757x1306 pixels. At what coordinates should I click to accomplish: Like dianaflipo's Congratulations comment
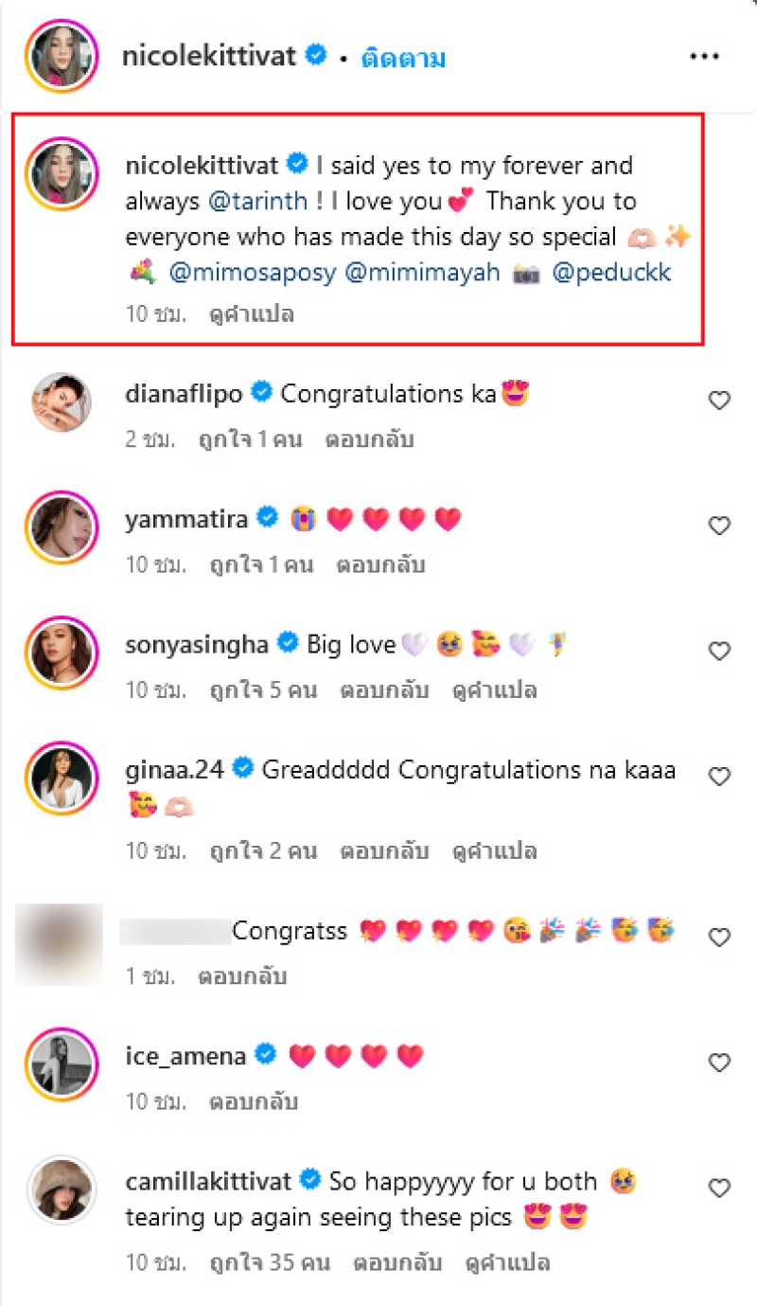click(719, 401)
